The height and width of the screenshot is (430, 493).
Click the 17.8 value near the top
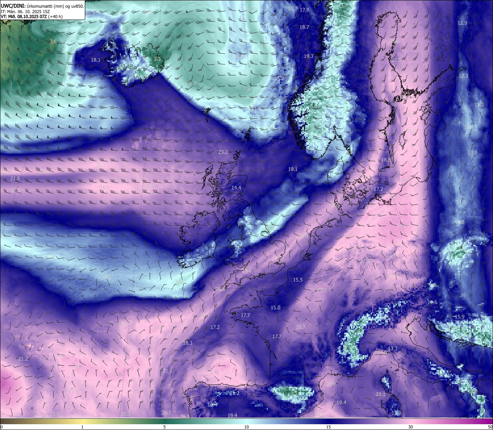click(x=304, y=10)
